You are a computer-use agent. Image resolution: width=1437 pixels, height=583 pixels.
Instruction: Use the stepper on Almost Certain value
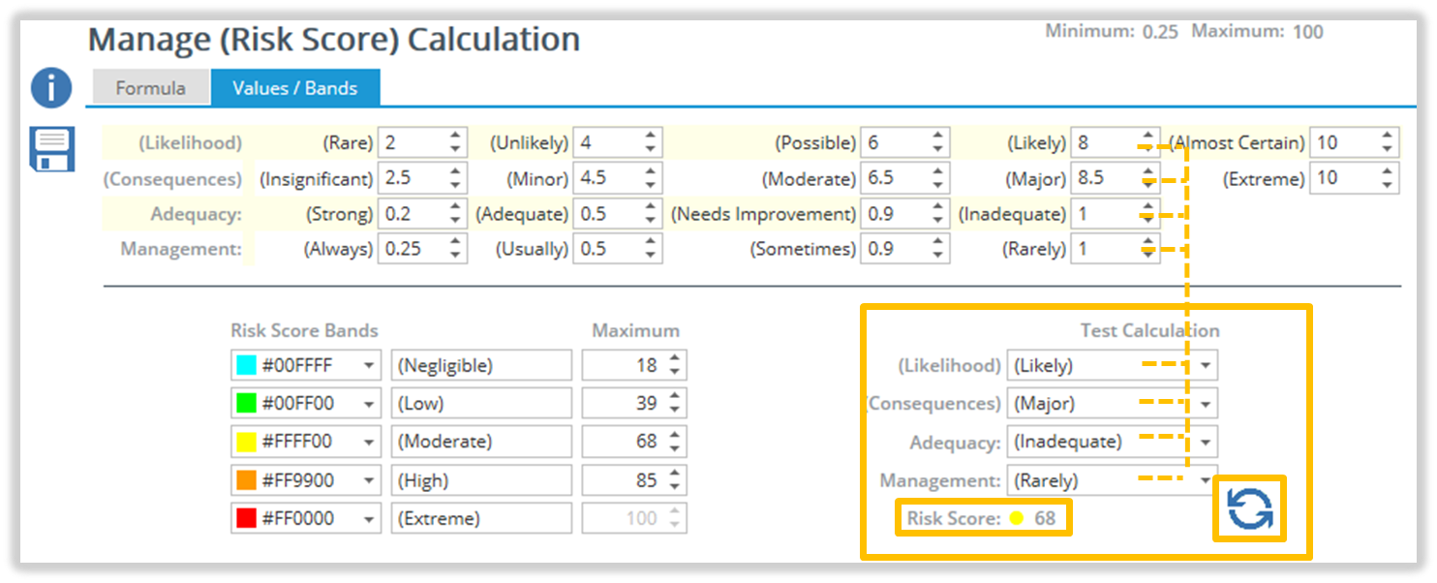1389,142
